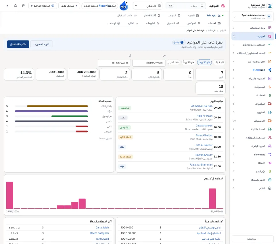The height and width of the screenshot is (244, 276).
Task: Open the إلى end date picker
Action: (114, 63)
